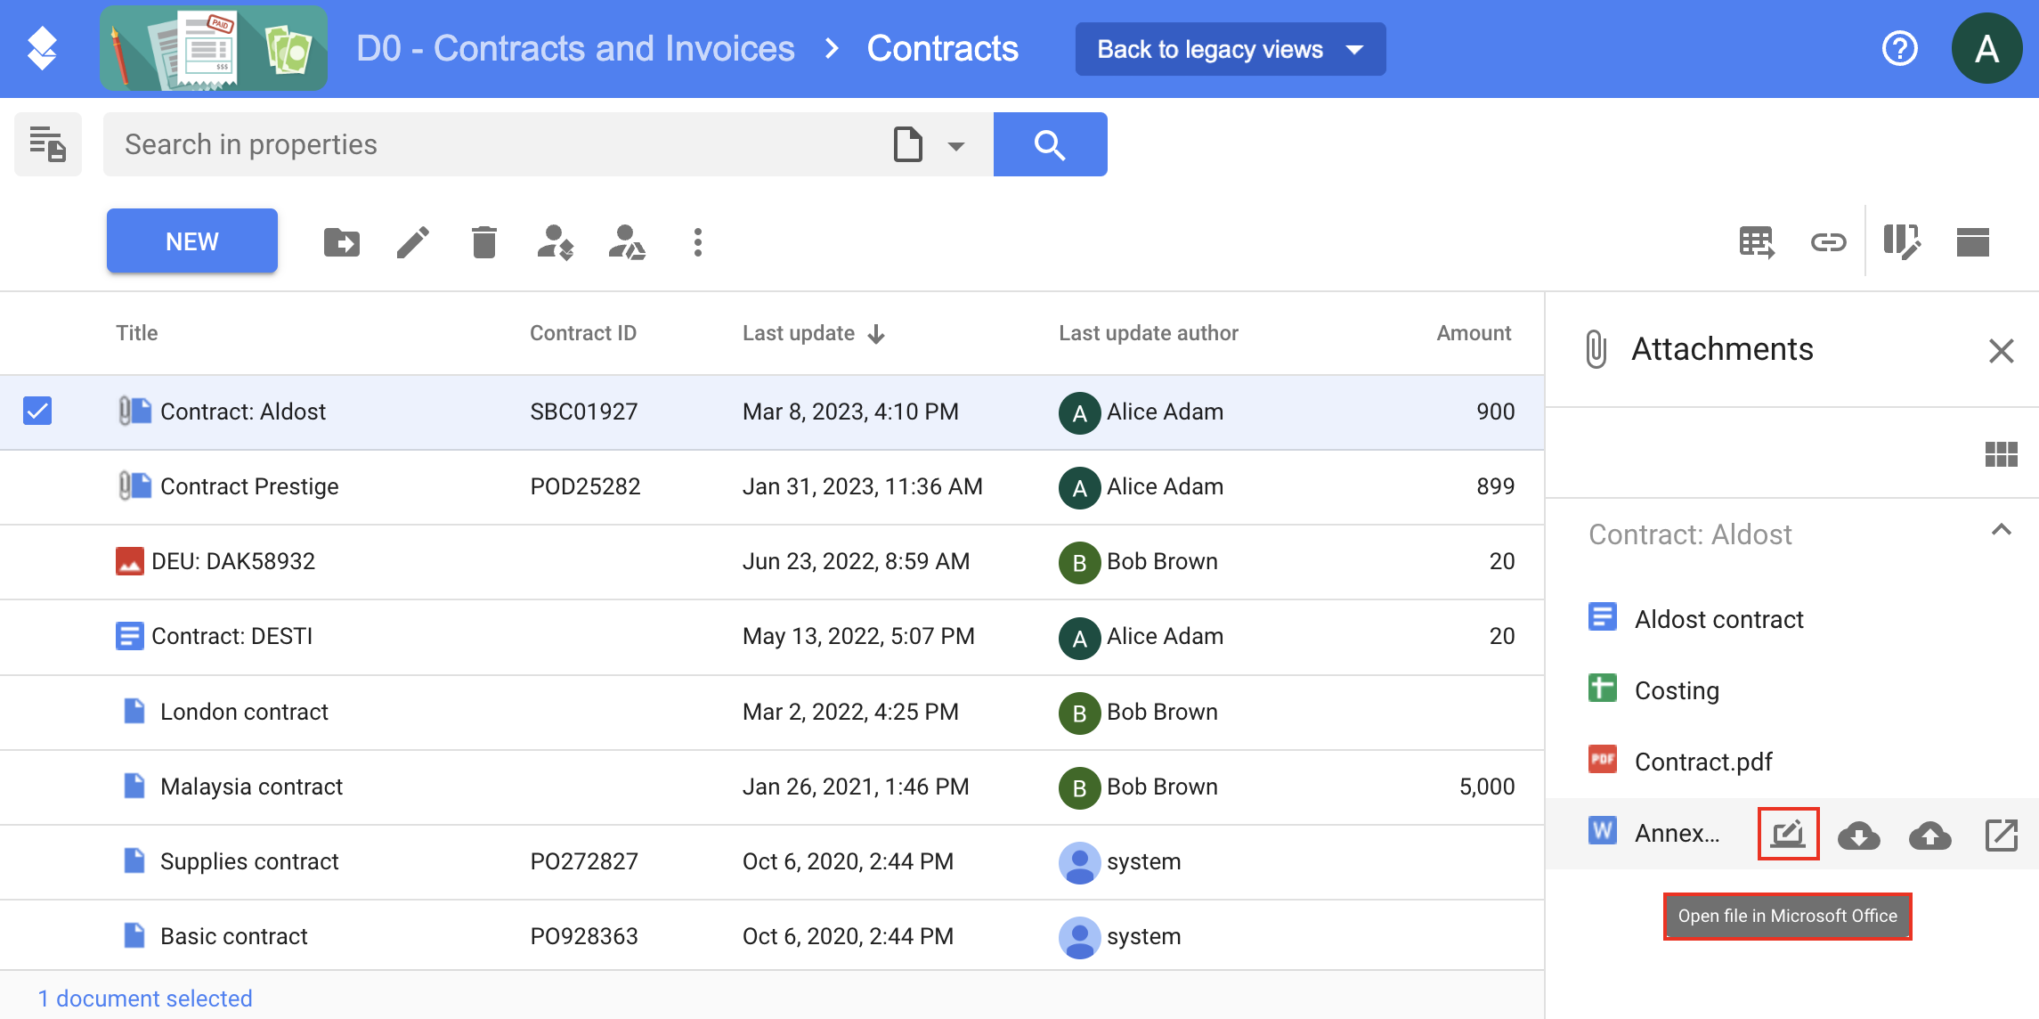The image size is (2039, 1019).
Task: Uncheck the Contract: Aldost row checkbox
Action: click(x=37, y=412)
